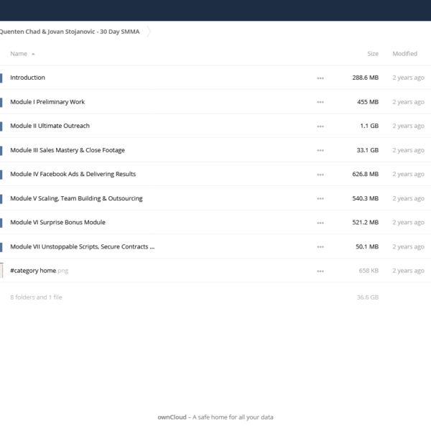Click folder icon beside Module III Sales Mastery
Image resolution: width=431 pixels, height=431 pixels.
click(x=1, y=150)
